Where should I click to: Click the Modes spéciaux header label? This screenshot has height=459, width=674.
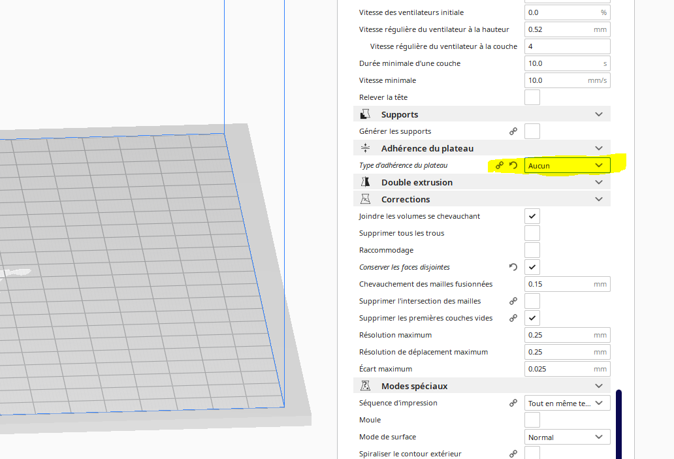pyautogui.click(x=414, y=386)
